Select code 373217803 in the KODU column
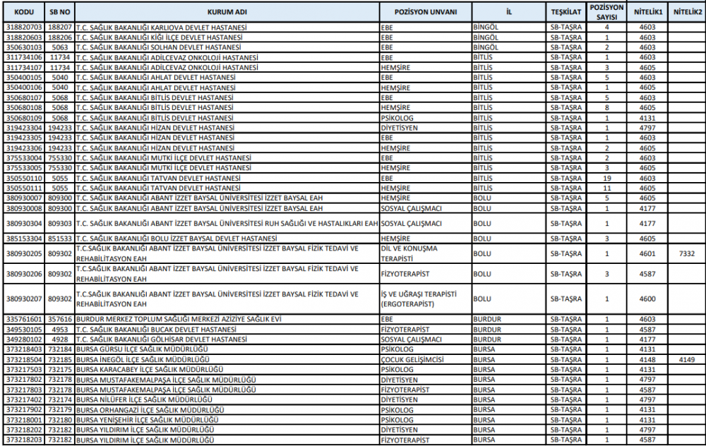The height and width of the screenshot is (446, 706). pyautogui.click(x=24, y=390)
